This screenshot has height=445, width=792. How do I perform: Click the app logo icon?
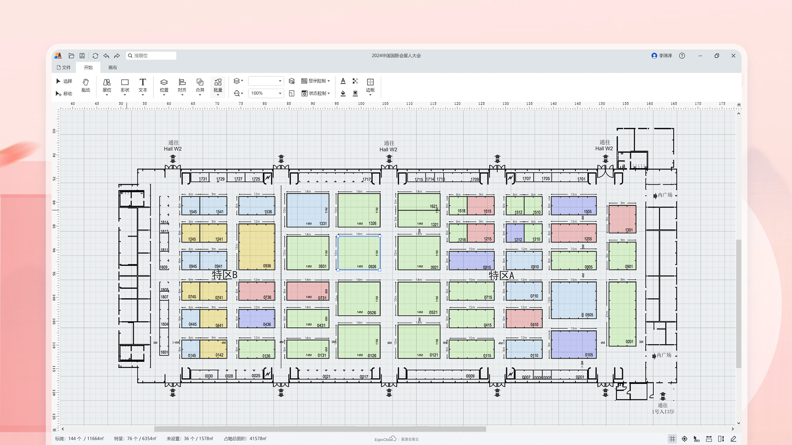(58, 56)
